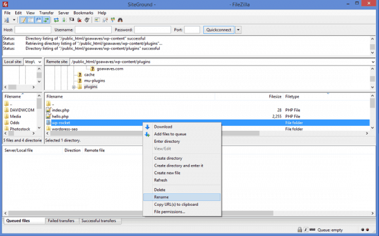The height and width of the screenshot is (236, 379).
Task: Click the lock icon in the status bar
Action: 299,230
